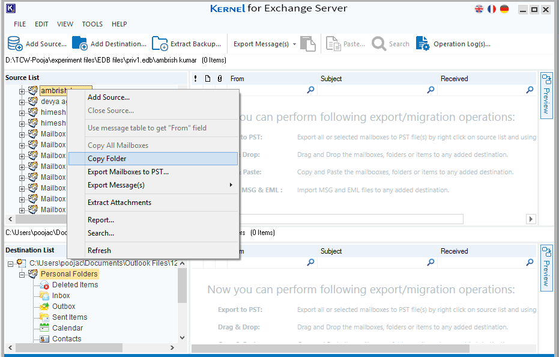Viewport: 559px width, 357px height.
Task: Open the Export Message(s) dropdown arrow
Action: click(294, 44)
